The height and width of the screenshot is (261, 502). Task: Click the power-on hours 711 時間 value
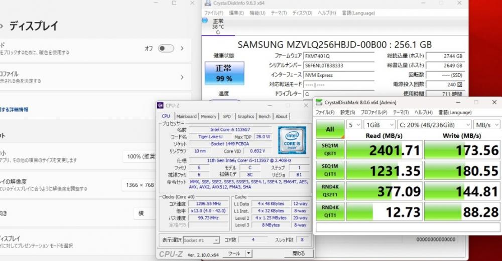(x=445, y=94)
